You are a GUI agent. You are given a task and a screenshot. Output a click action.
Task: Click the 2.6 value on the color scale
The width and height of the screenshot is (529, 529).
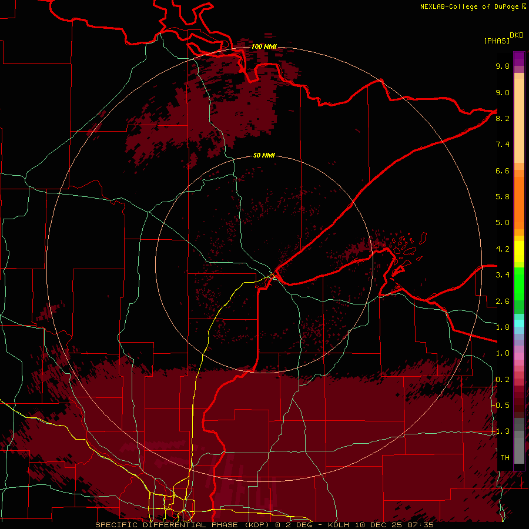[x=503, y=302]
